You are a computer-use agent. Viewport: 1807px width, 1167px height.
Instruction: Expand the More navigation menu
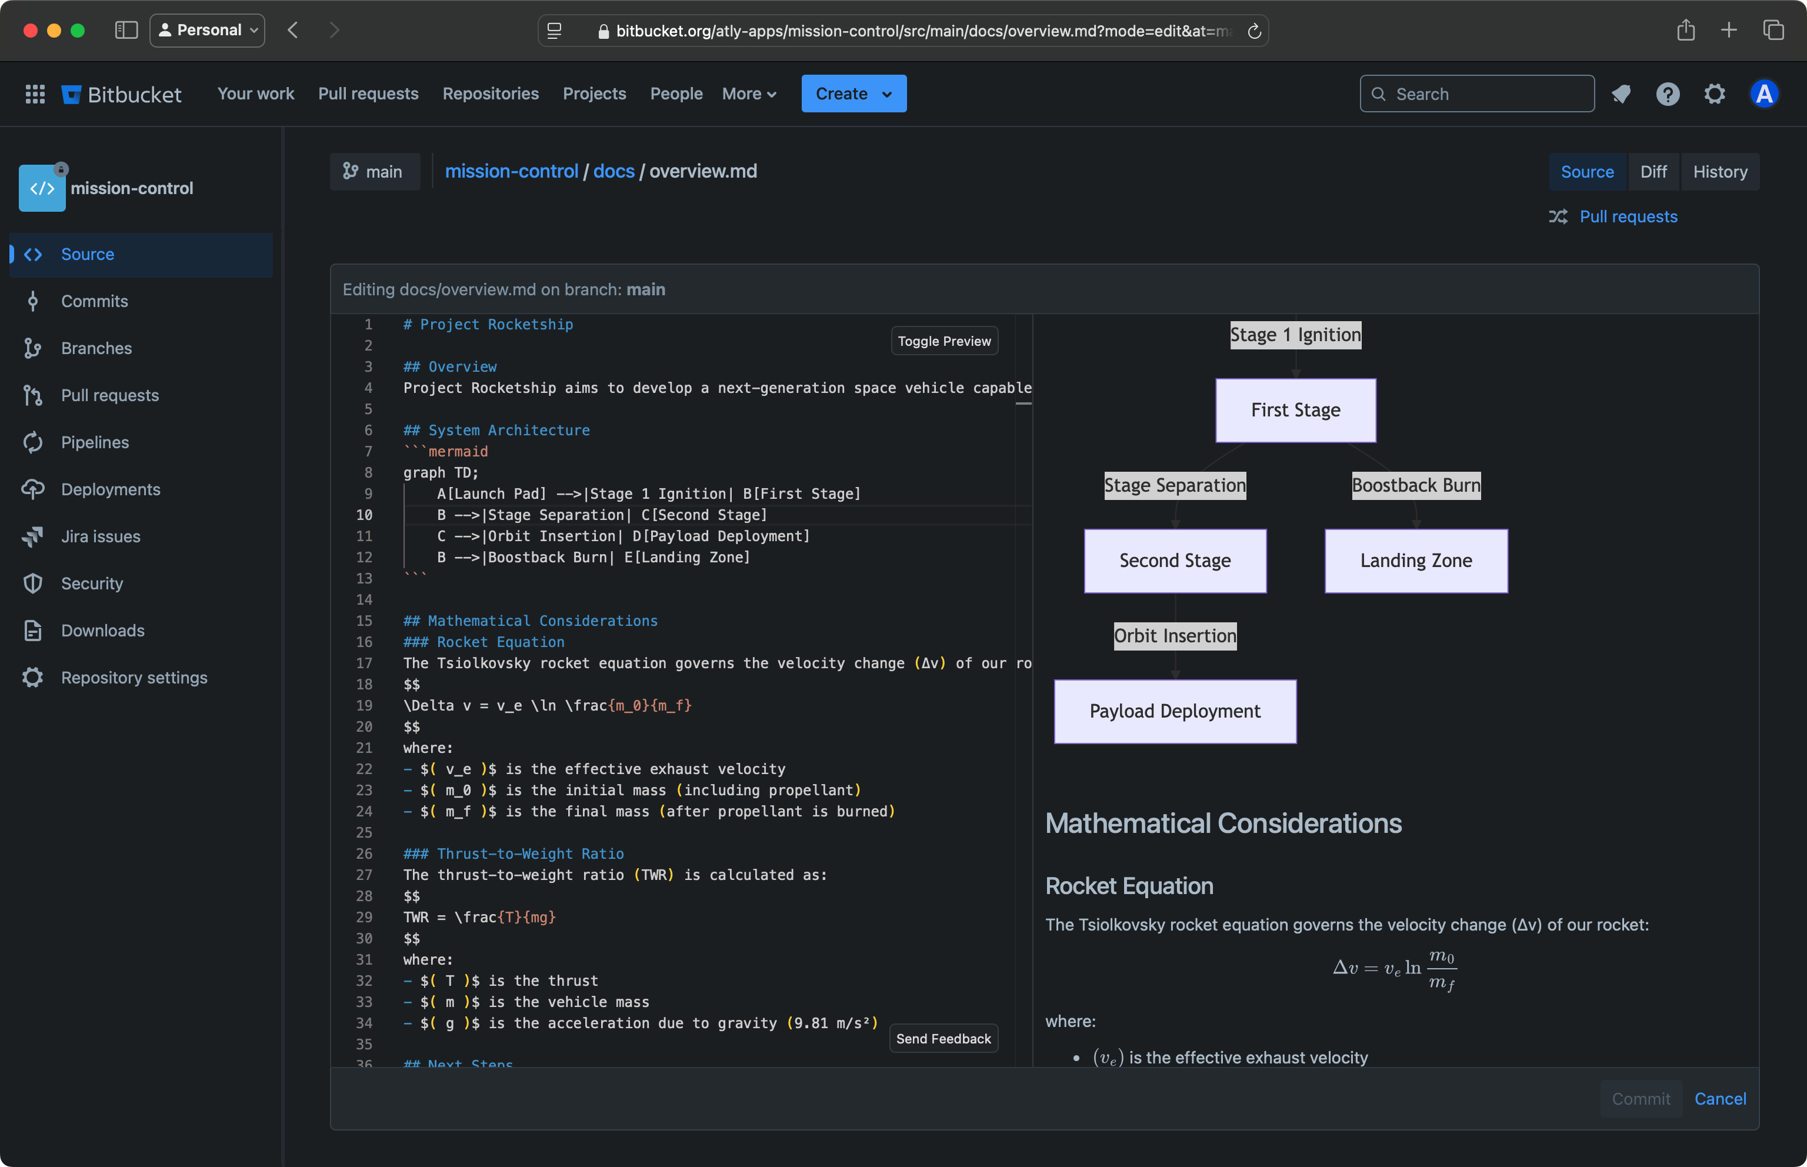pyautogui.click(x=749, y=94)
